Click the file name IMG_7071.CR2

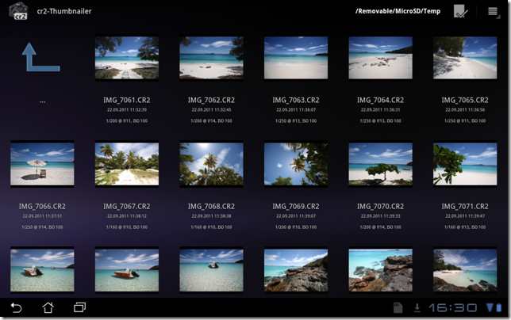pos(465,207)
